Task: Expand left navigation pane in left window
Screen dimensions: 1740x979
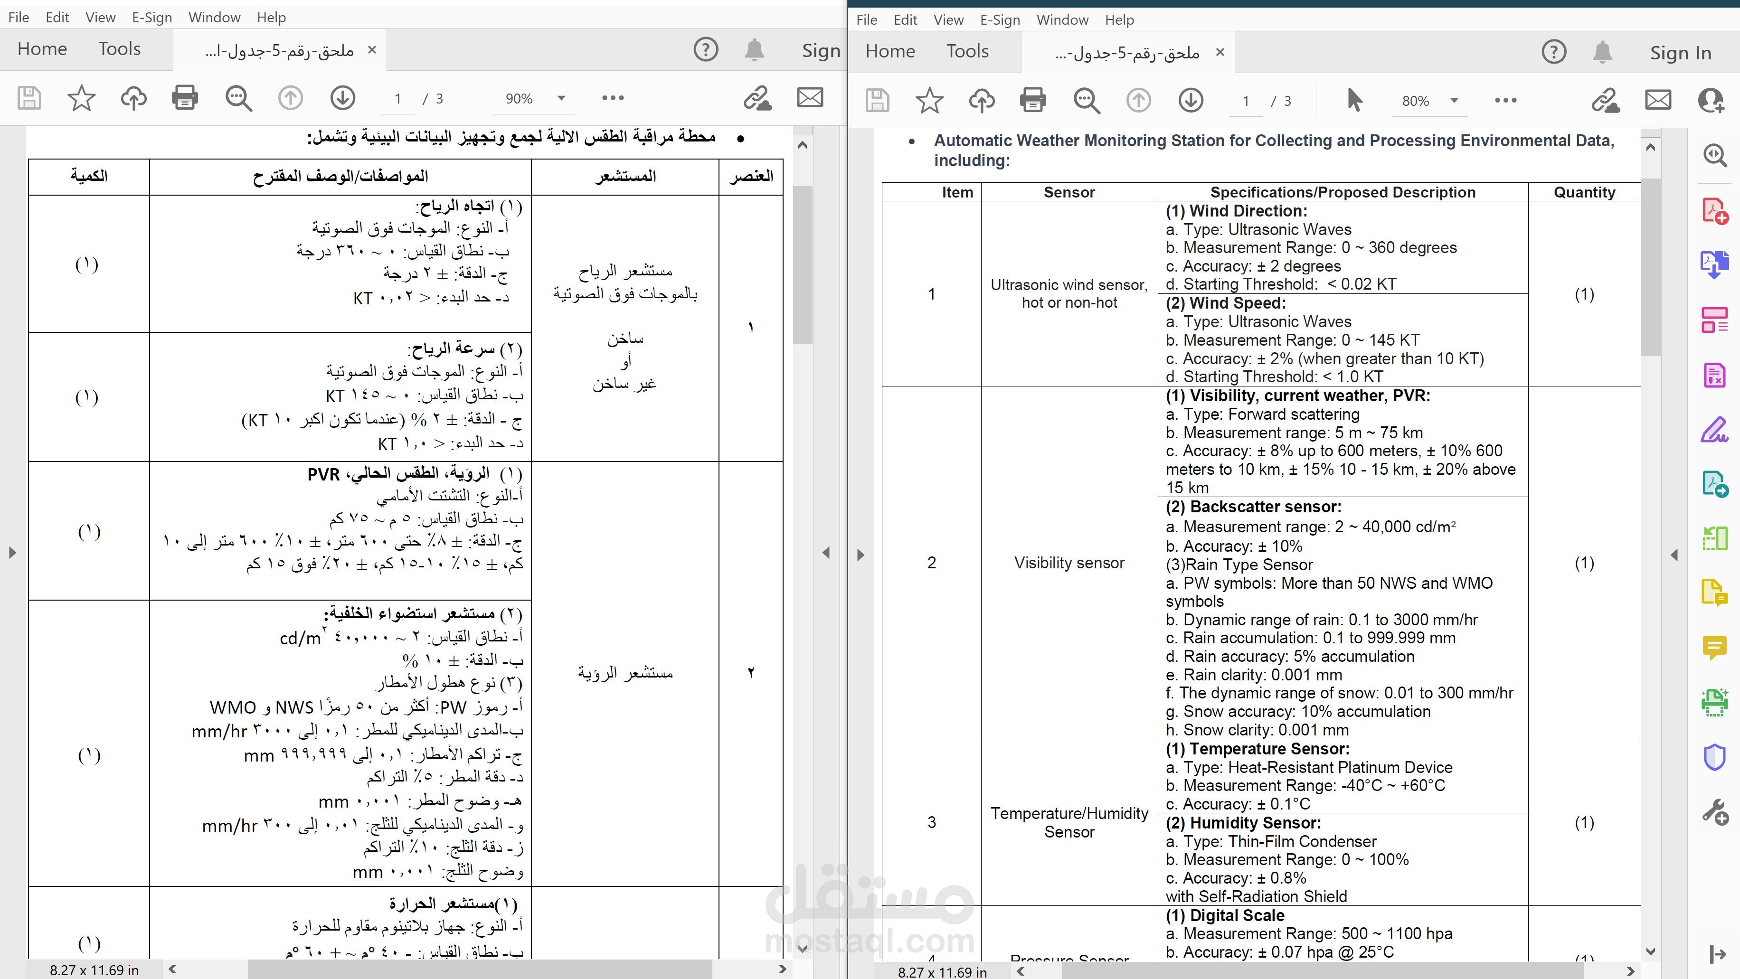Action: 12,552
